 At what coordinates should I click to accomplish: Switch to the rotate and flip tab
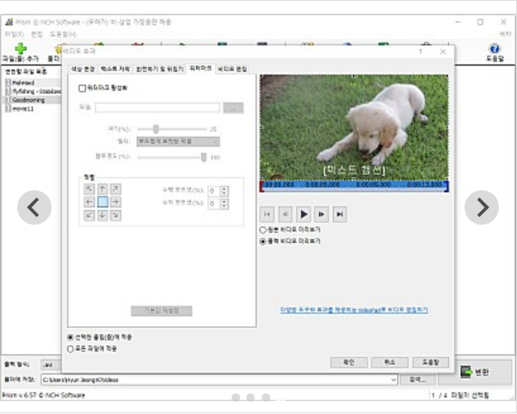coord(160,69)
